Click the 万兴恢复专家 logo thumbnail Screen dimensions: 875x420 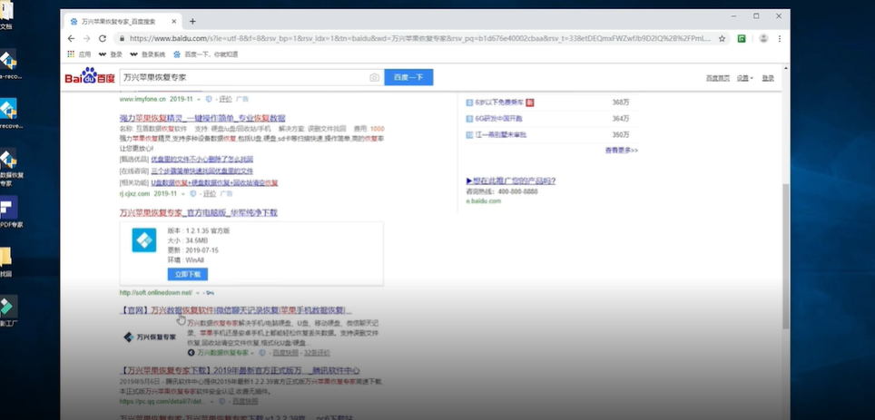[150, 337]
